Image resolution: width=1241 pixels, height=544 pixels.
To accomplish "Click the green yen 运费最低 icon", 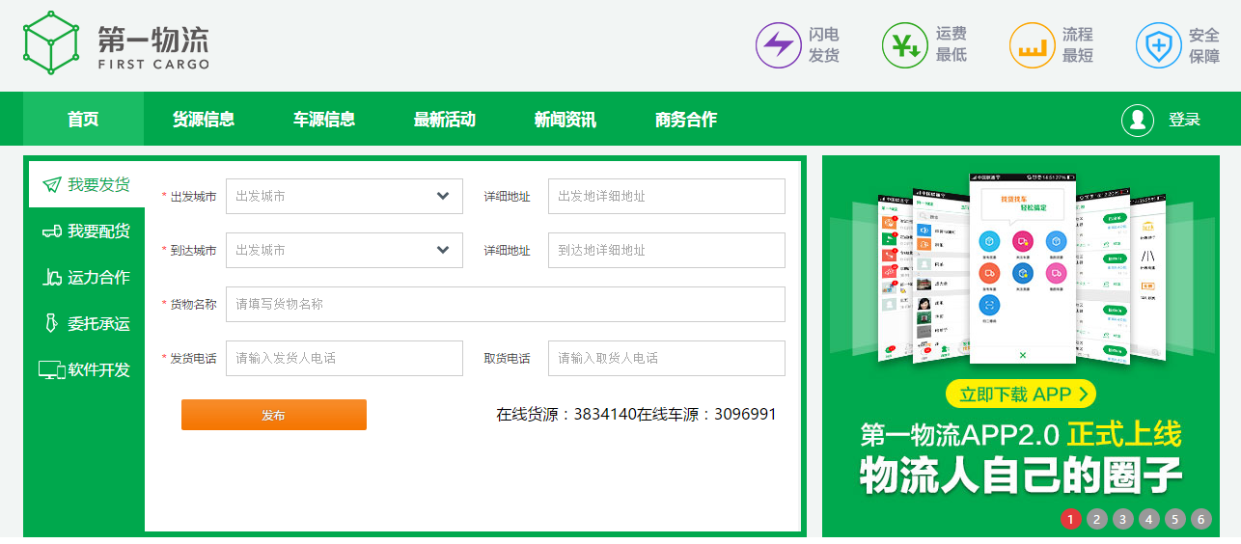I will point(905,45).
